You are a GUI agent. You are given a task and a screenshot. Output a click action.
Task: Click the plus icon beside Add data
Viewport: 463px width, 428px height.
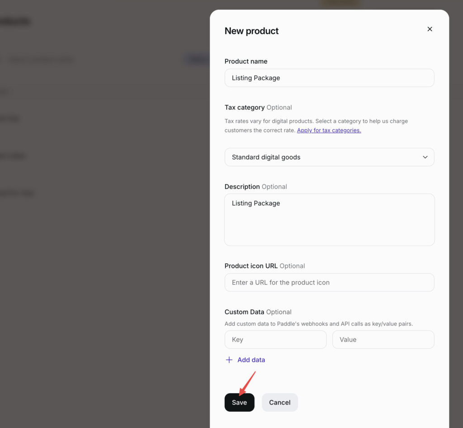[x=229, y=360]
